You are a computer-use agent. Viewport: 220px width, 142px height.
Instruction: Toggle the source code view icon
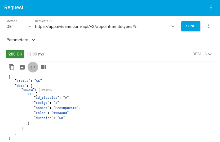33,67
